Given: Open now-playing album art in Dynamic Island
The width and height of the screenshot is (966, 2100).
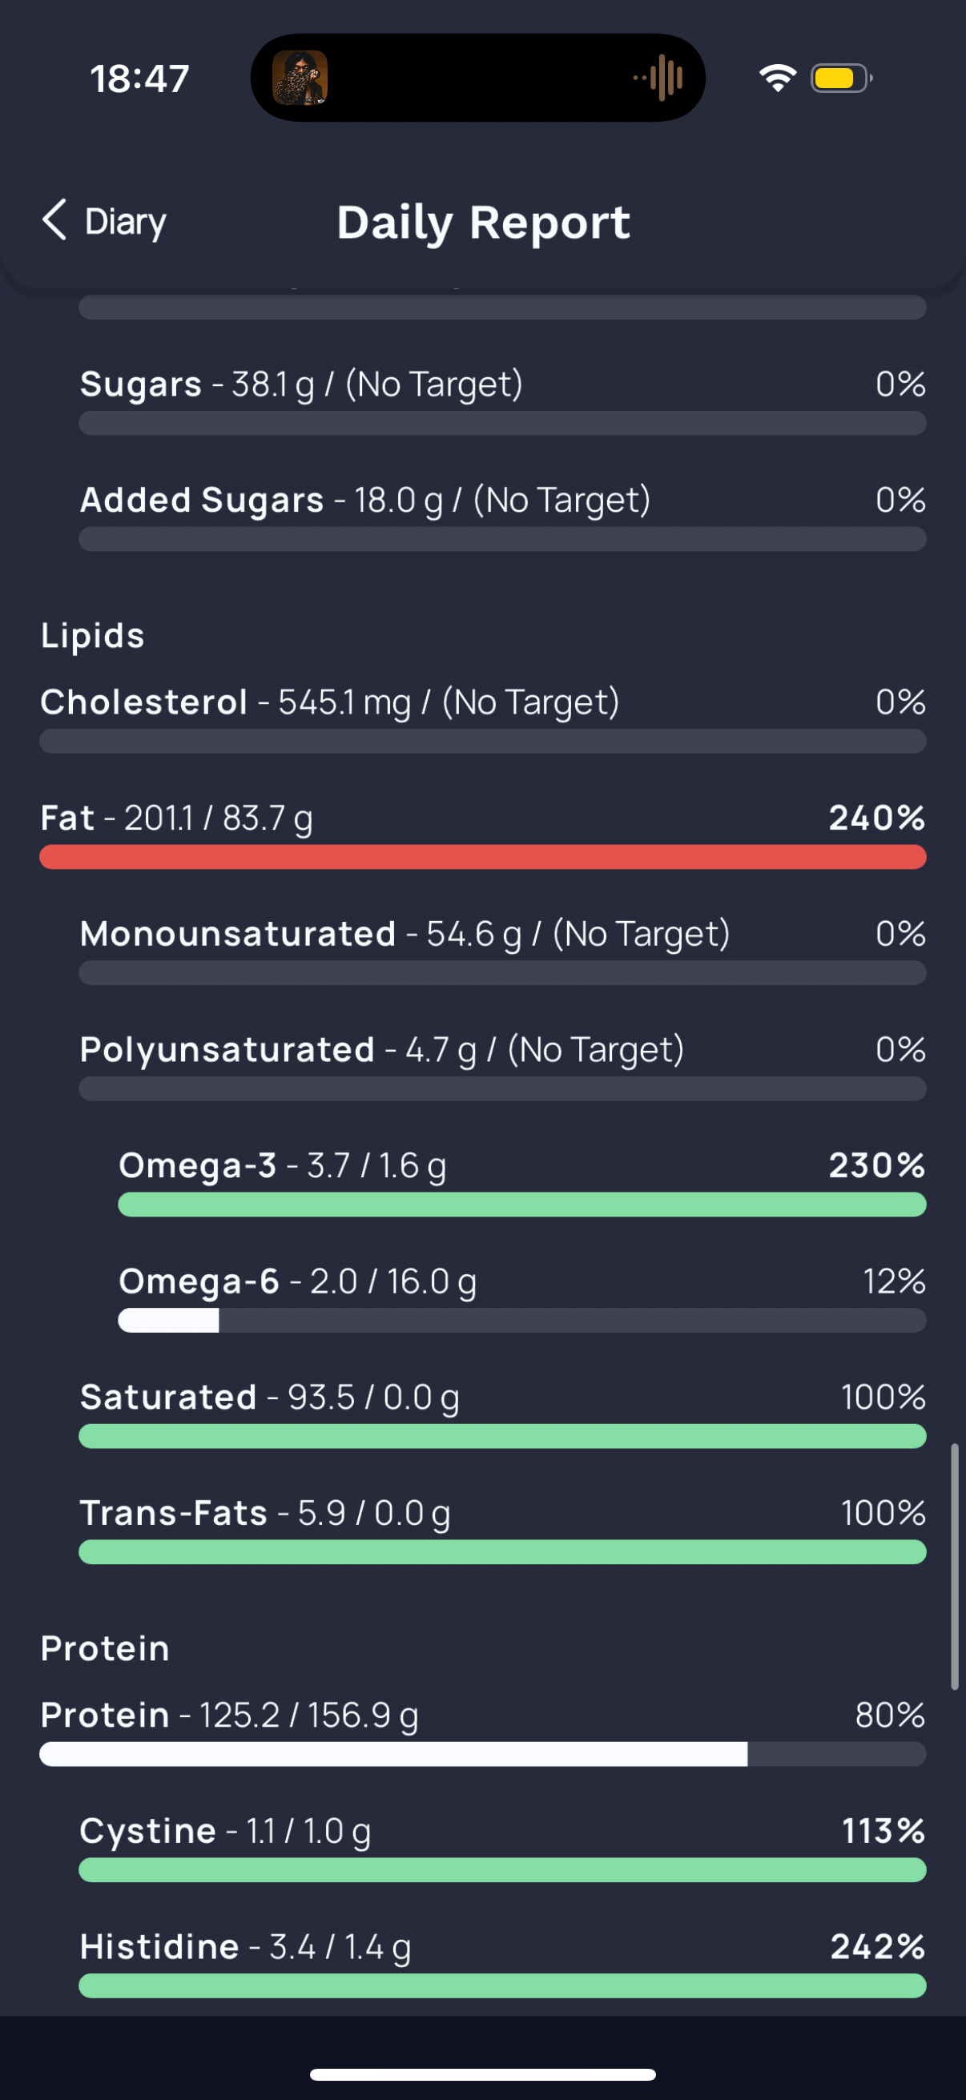Looking at the screenshot, I should click(300, 78).
